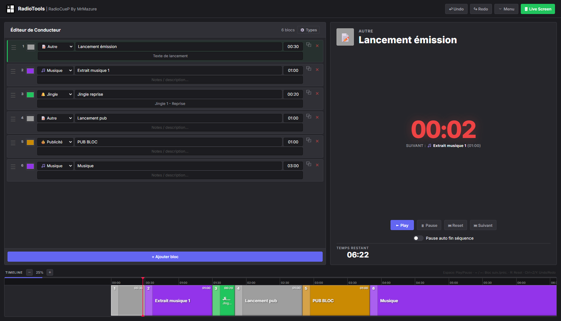Open type dropdown for PUB BLOC
Viewport: 561px width, 321px height.
[55, 142]
